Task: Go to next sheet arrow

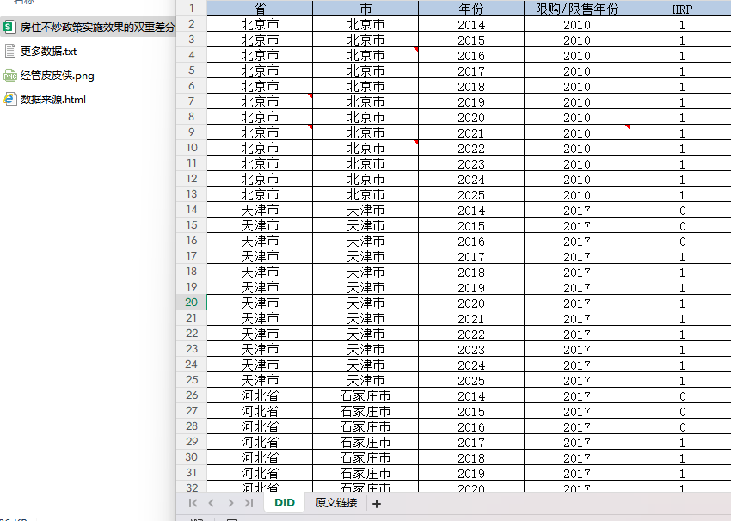Action: pyautogui.click(x=230, y=503)
